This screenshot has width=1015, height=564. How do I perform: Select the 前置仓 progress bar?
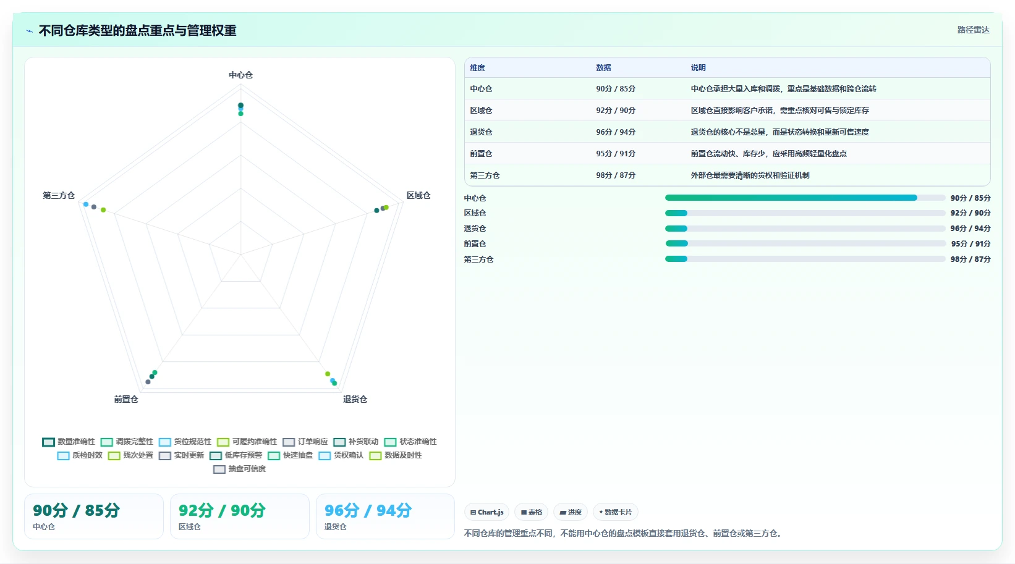805,243
